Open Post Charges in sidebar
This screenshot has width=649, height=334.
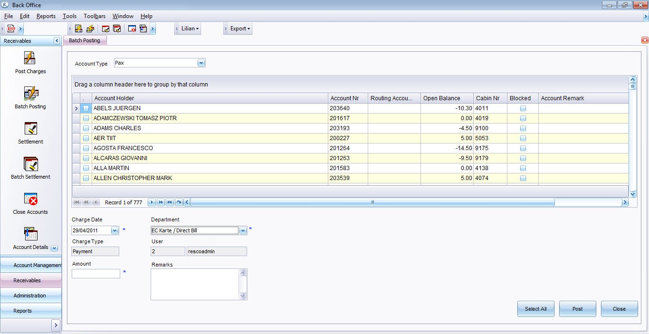pos(30,62)
